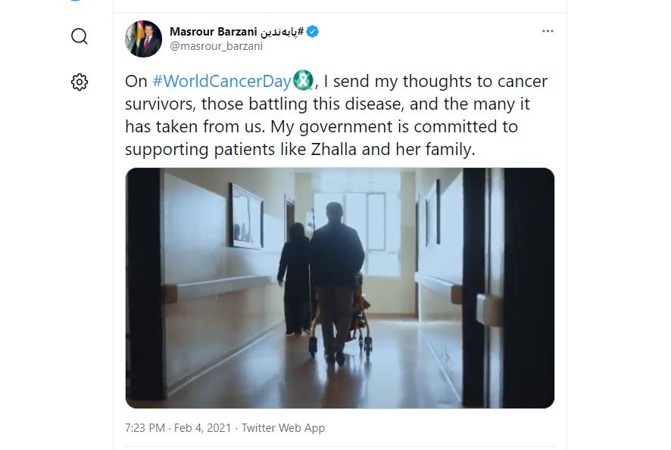The height and width of the screenshot is (450, 671).
Task: Click the 7:23 PM timestamp
Action: 145,428
